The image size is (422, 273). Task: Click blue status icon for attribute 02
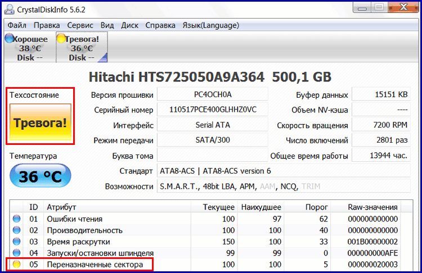tap(16, 230)
